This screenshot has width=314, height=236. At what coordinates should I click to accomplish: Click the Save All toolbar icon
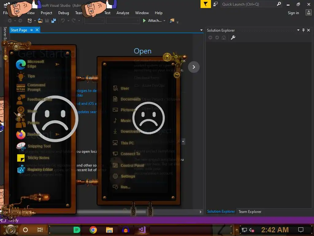54,21
